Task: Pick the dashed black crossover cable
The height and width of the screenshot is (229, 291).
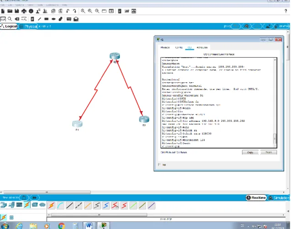Action: 79,206
